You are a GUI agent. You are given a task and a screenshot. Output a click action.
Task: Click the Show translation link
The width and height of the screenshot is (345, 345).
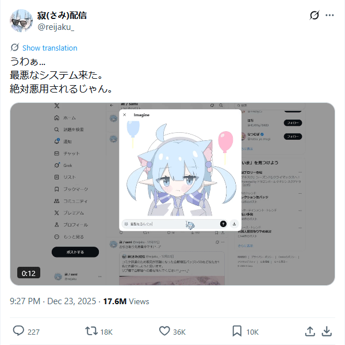(49, 48)
